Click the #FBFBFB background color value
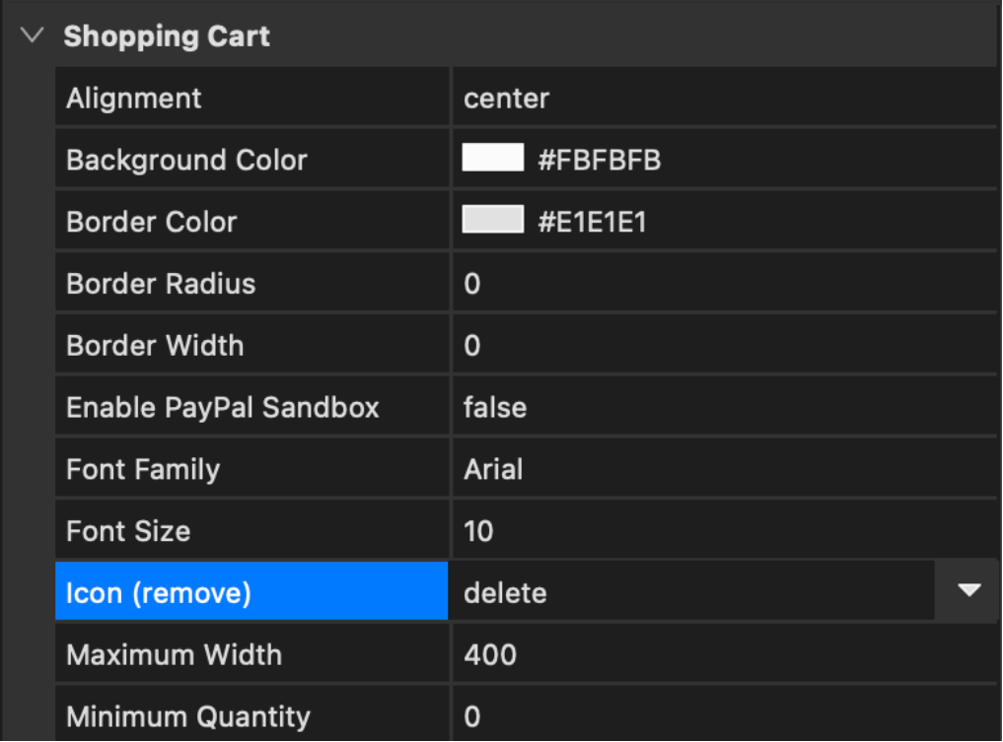This screenshot has height=742, width=1003. click(x=599, y=160)
